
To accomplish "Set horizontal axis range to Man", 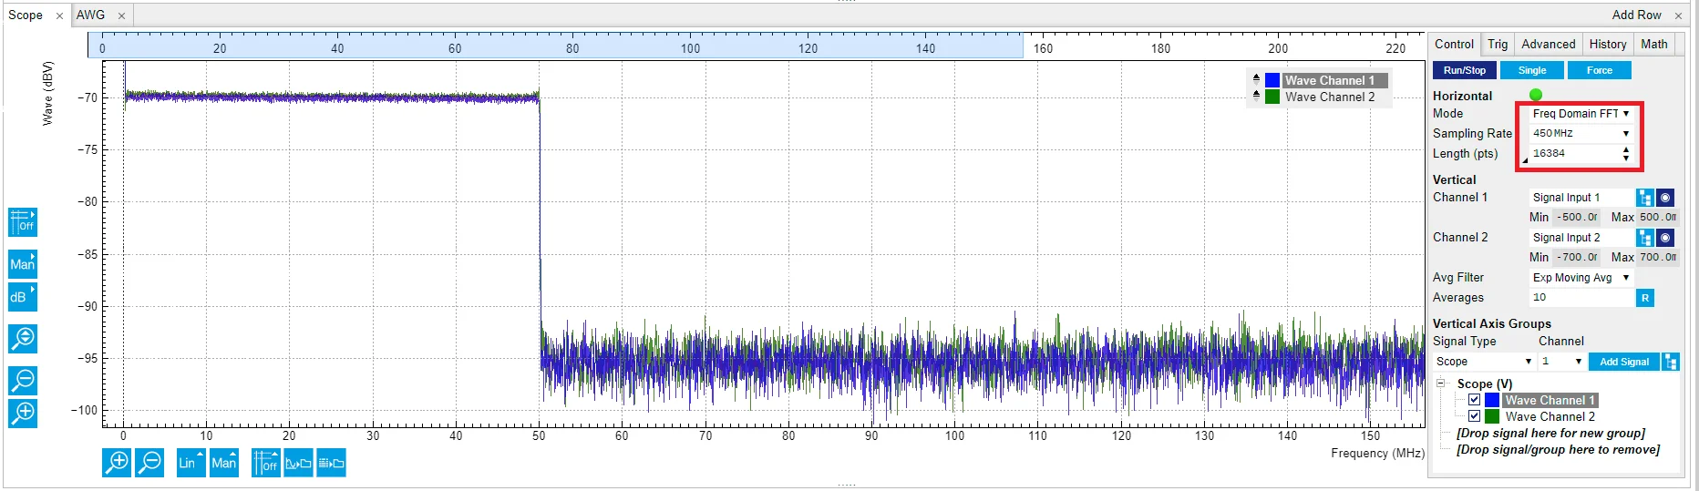I will point(224,463).
